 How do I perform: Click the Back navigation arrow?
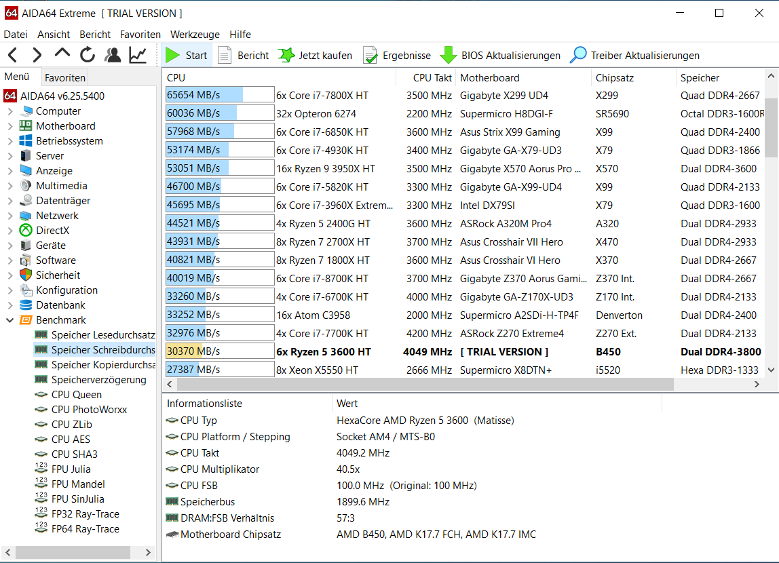pos(13,55)
